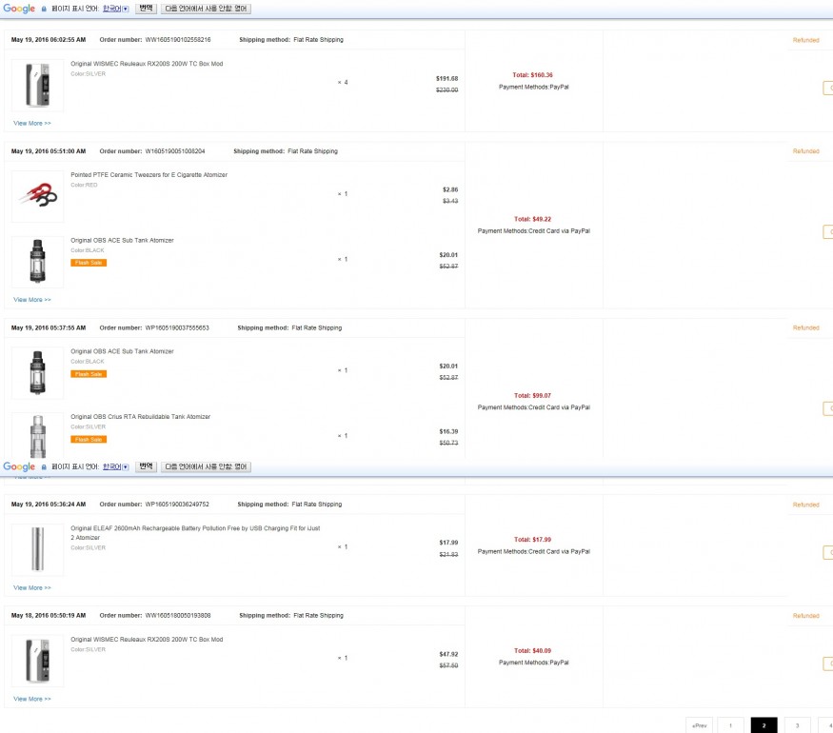Go to previous page with «Prev
The image size is (833, 733).
pyautogui.click(x=700, y=725)
